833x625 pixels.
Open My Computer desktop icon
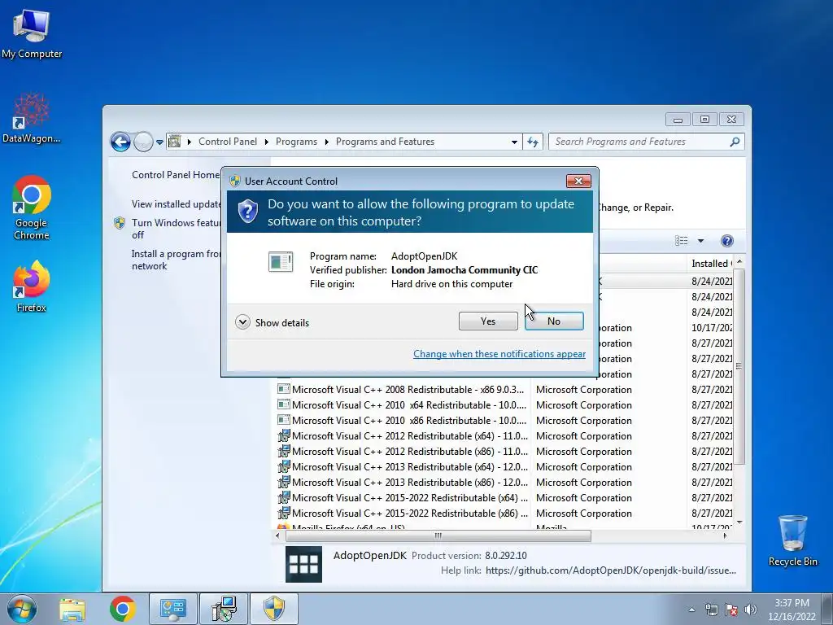pyautogui.click(x=32, y=34)
